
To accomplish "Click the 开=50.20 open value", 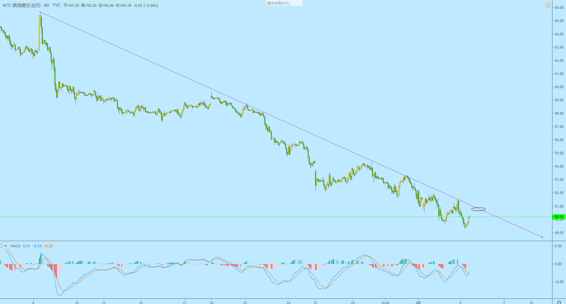I will pos(71,6).
